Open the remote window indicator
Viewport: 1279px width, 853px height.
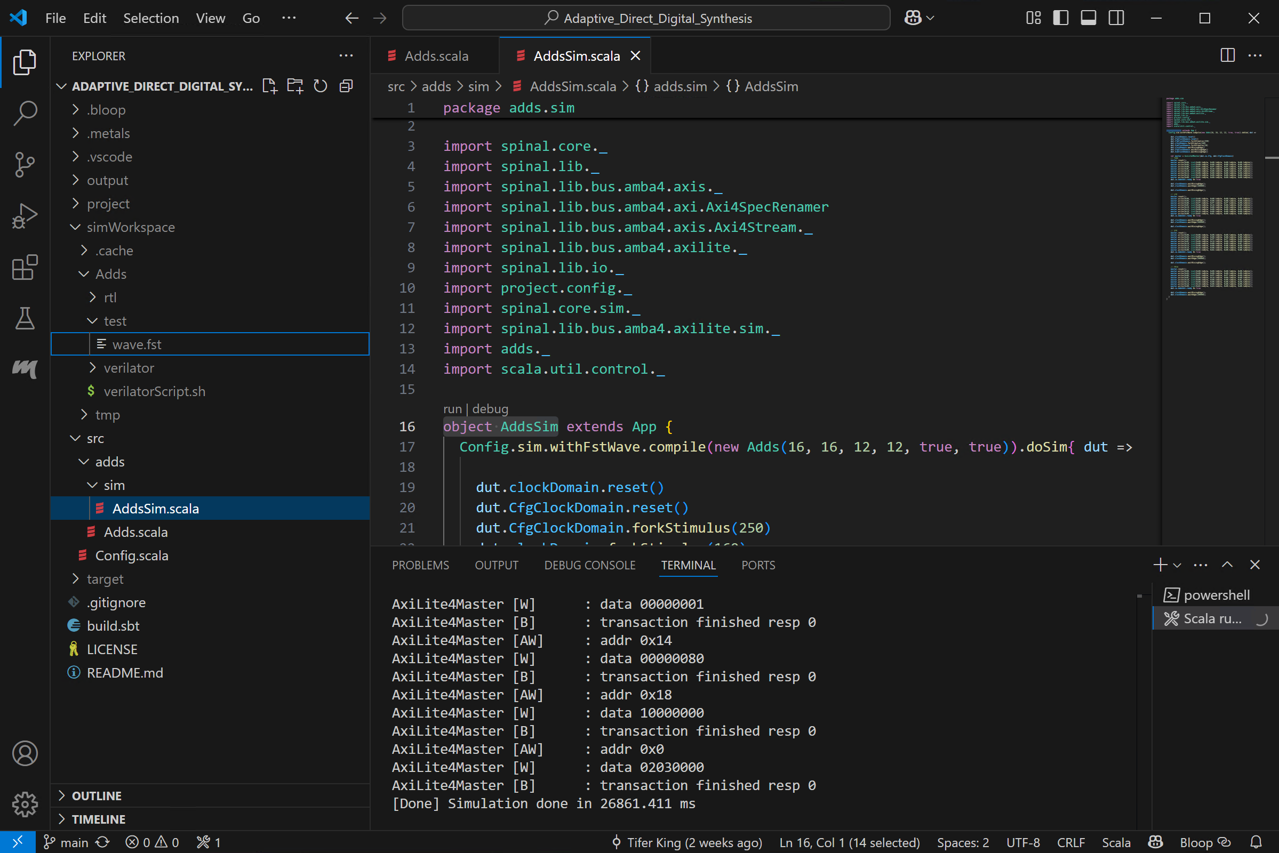click(18, 842)
